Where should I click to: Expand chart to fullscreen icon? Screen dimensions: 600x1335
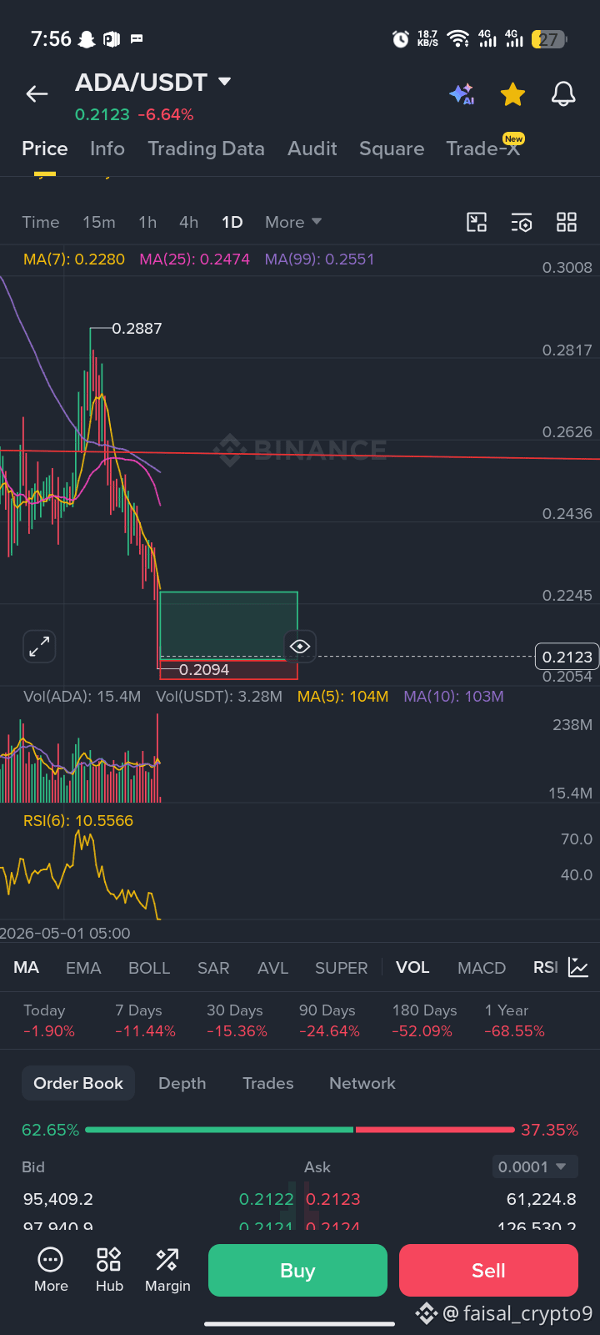[39, 646]
